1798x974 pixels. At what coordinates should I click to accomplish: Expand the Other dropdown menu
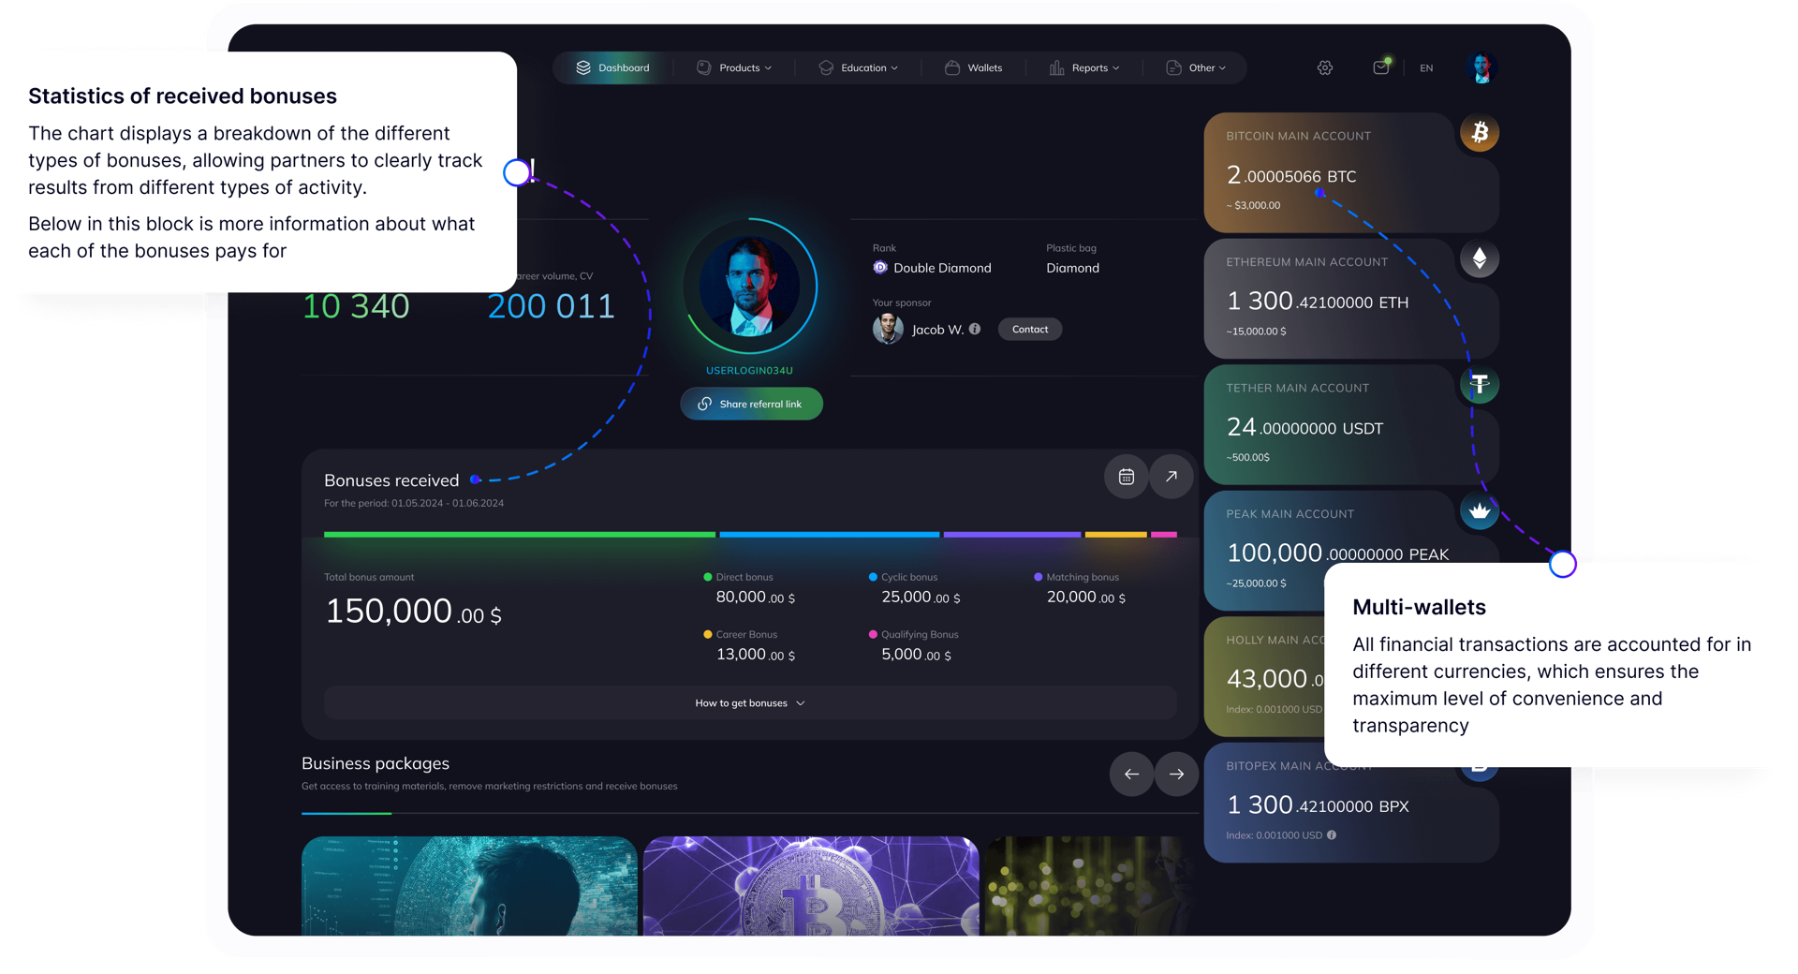[1196, 67]
